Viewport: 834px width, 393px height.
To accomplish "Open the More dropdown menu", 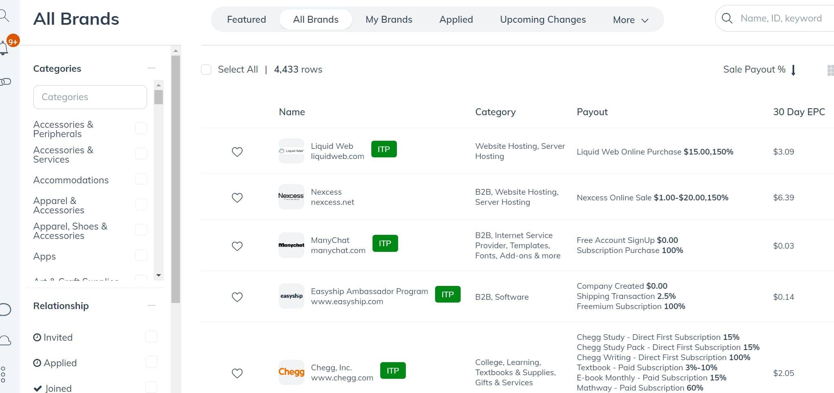I will [630, 19].
